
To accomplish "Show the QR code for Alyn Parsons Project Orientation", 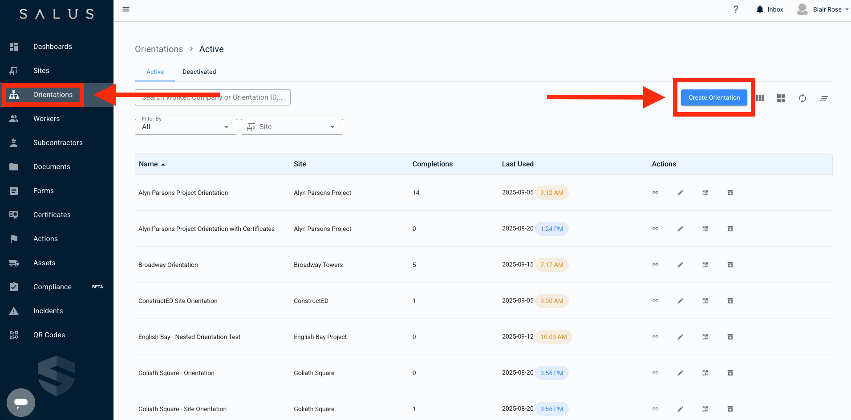I will pyautogui.click(x=705, y=193).
